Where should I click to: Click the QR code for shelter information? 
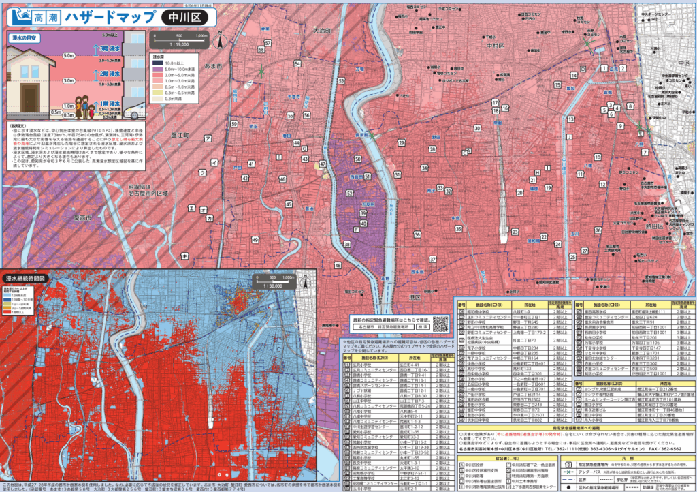coord(440,323)
